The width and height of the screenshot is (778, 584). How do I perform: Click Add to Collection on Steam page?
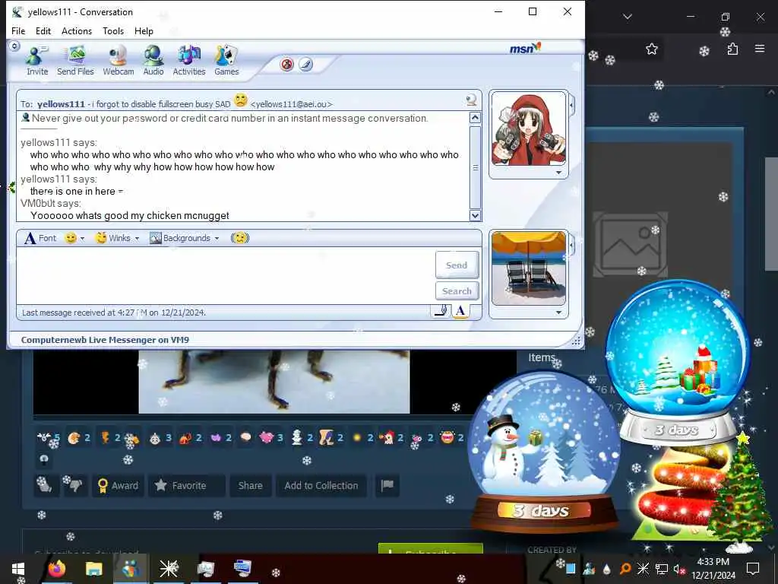321,486
